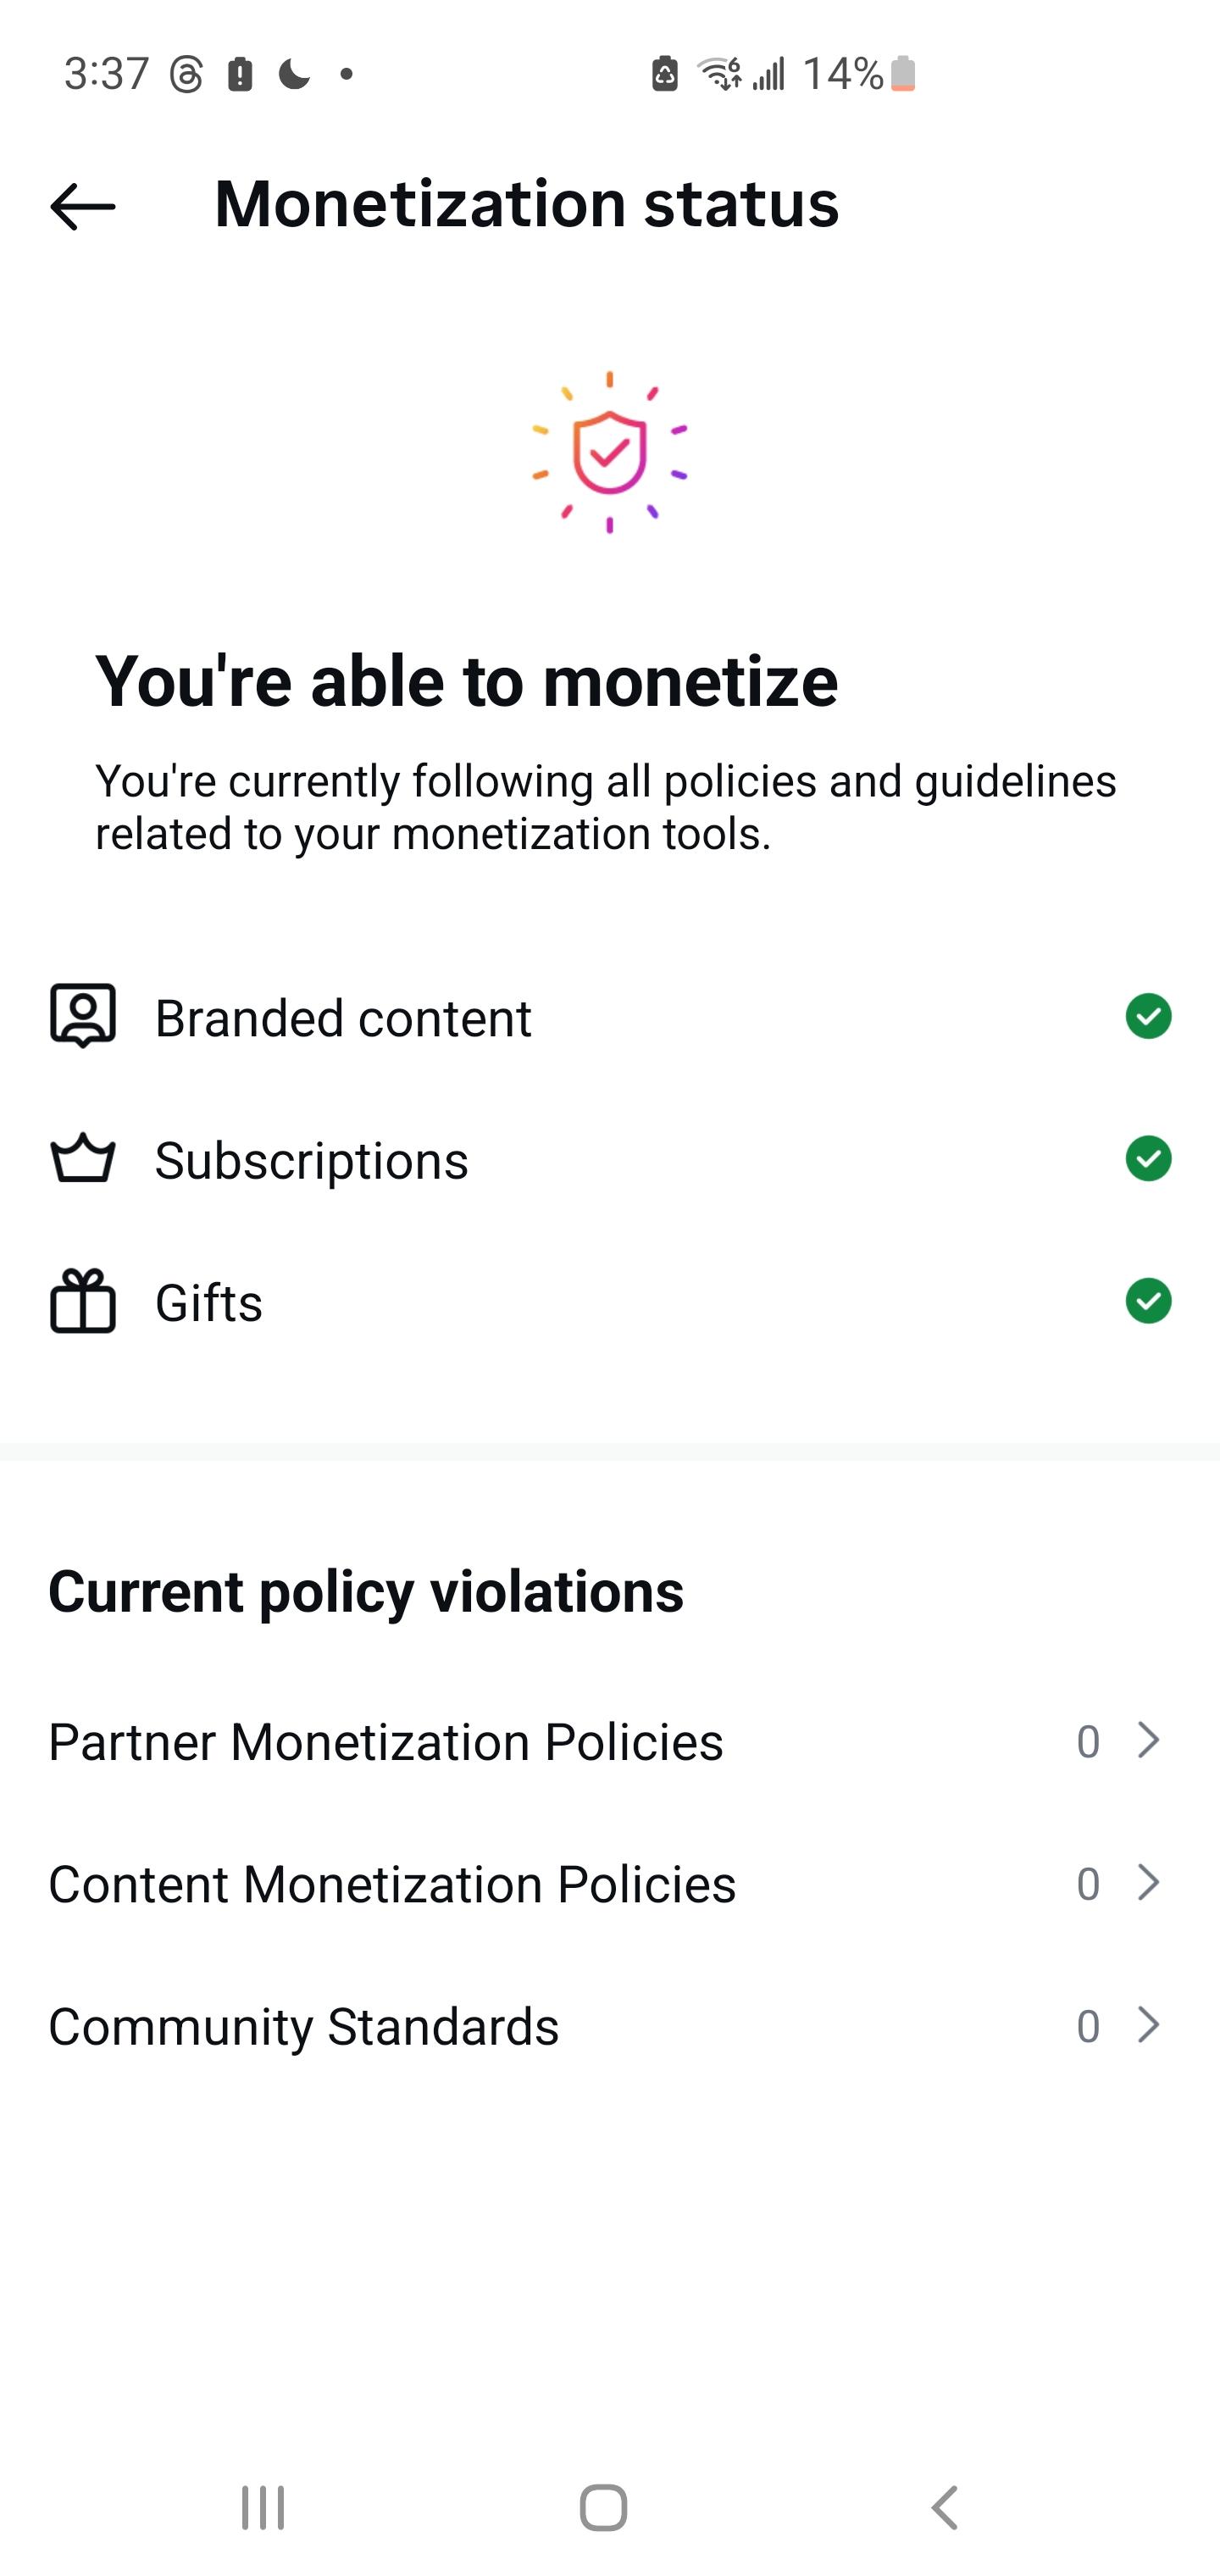Tap the green check beside Gifts
The image size is (1220, 2576).
pos(1148,1301)
